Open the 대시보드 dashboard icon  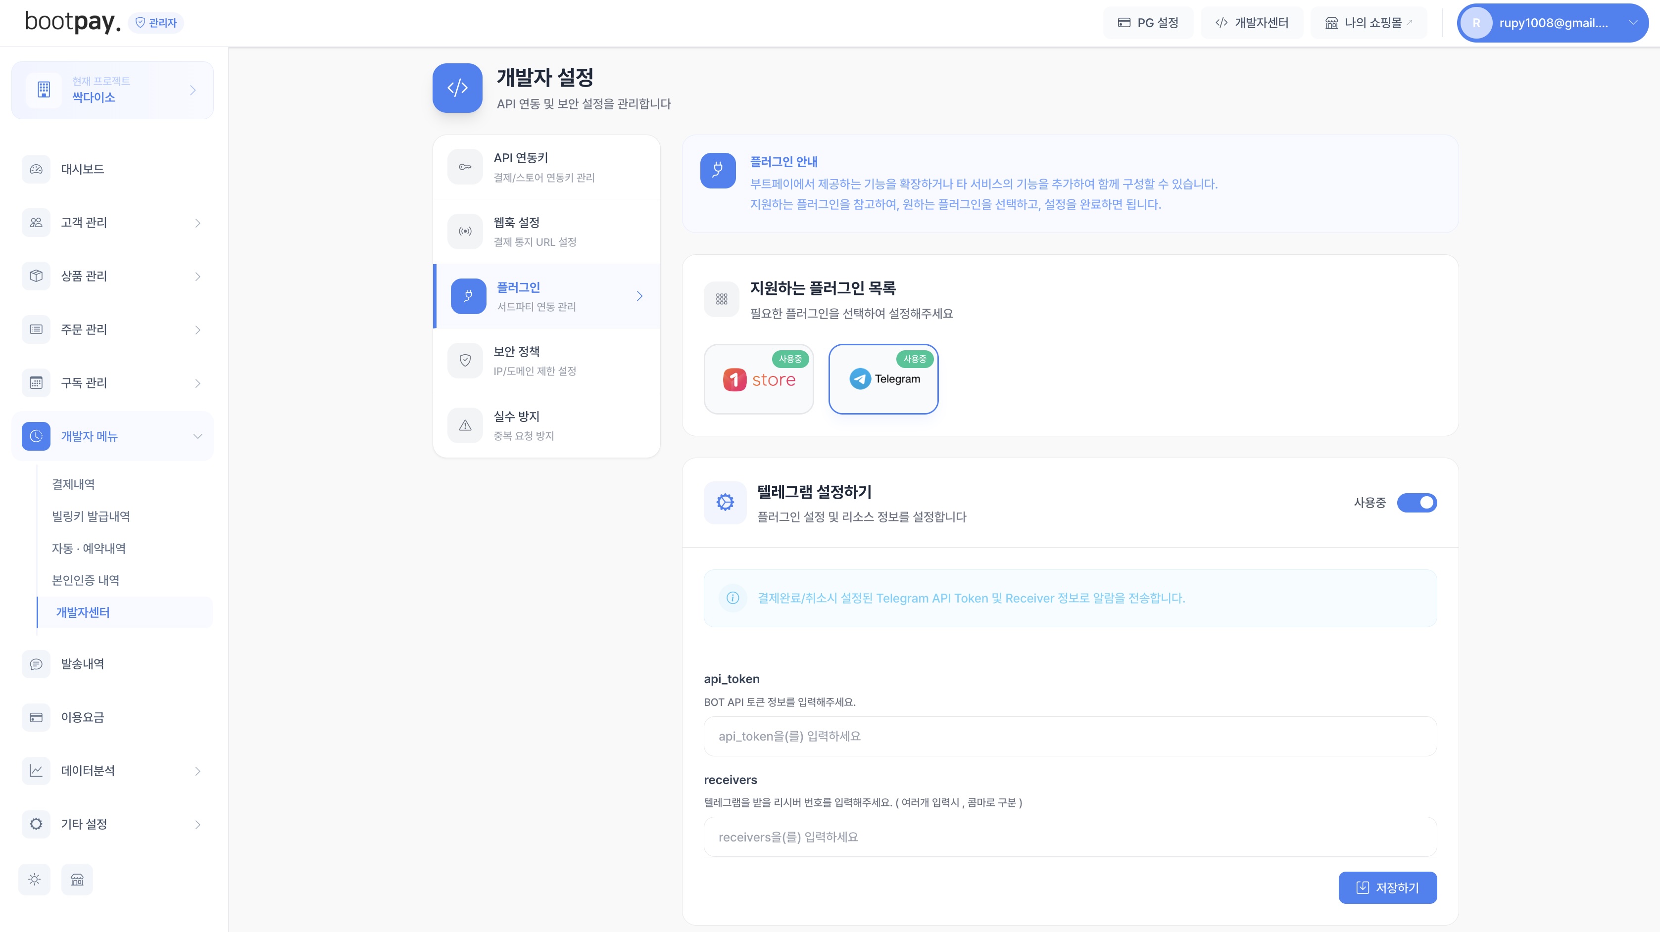[x=36, y=169]
